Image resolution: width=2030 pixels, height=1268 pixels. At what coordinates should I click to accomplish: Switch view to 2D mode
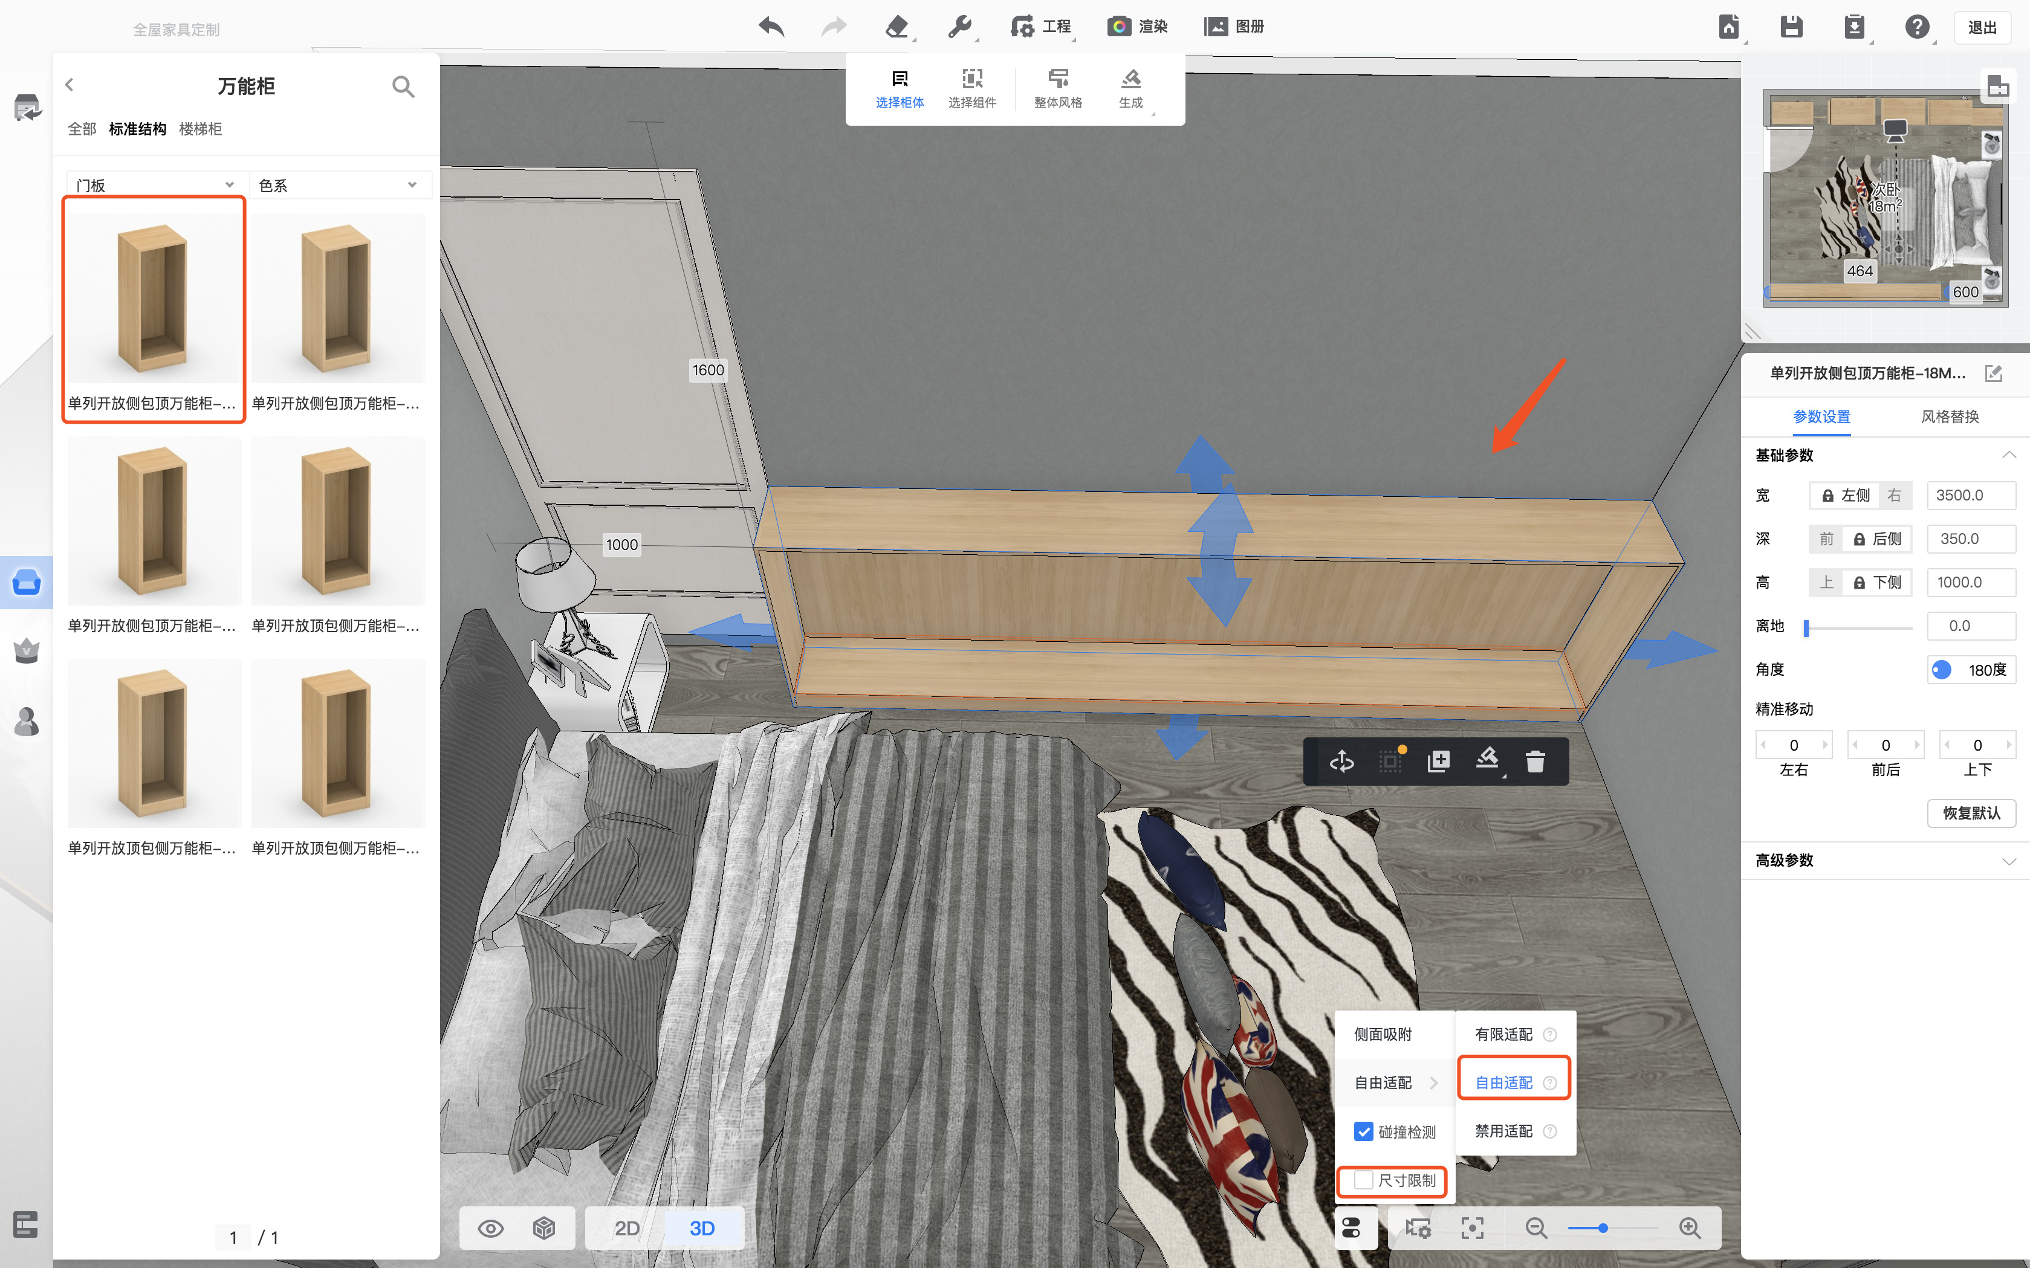[627, 1229]
